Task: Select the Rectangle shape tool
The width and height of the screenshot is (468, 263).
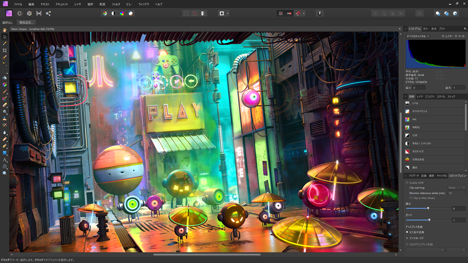Action: click(x=4, y=153)
